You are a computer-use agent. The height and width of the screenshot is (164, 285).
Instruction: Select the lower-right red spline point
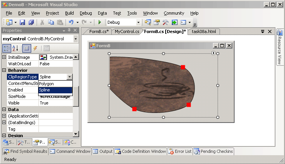click(189, 105)
